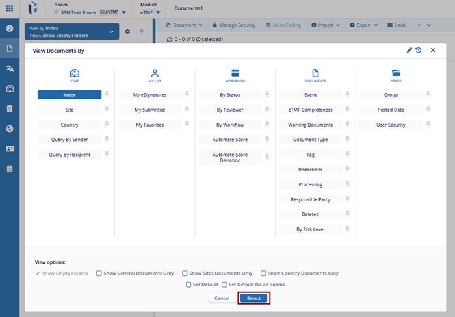
Task: Open the apps grid menu icon
Action: pyautogui.click(x=10, y=8)
